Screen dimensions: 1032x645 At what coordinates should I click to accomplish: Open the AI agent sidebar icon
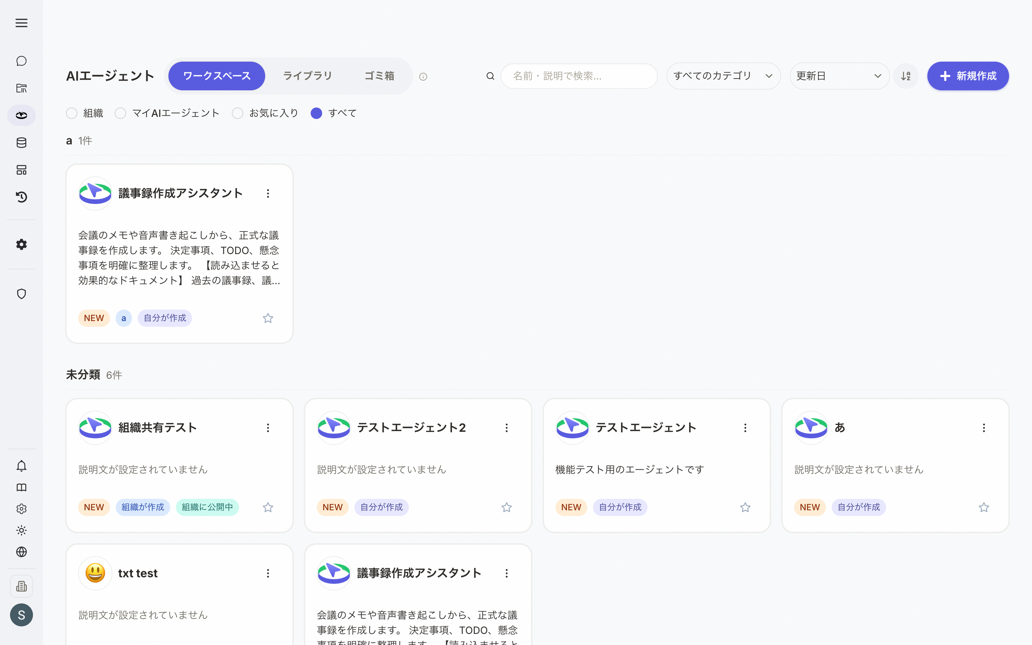21,115
